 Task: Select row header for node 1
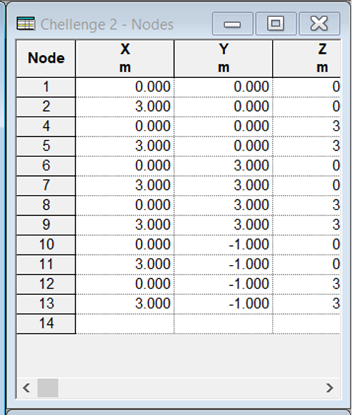46,87
